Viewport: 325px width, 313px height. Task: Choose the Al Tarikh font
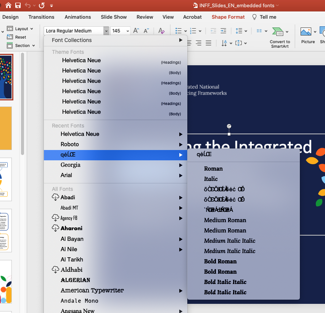pyautogui.click(x=116, y=260)
